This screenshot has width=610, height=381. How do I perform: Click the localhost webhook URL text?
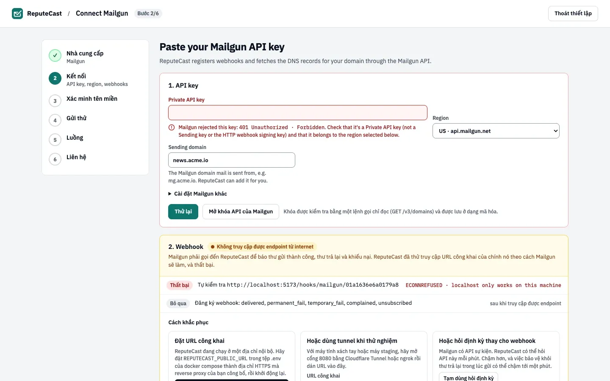pyautogui.click(x=313, y=285)
